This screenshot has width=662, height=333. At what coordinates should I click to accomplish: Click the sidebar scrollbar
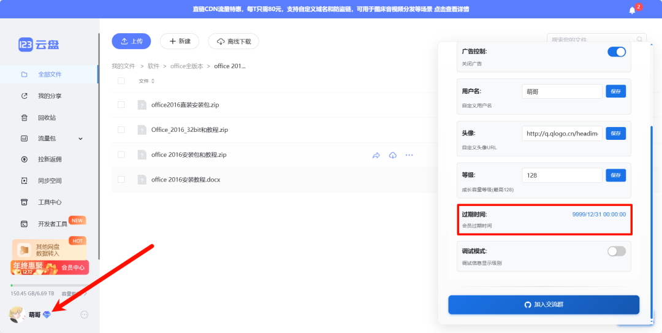[99, 146]
